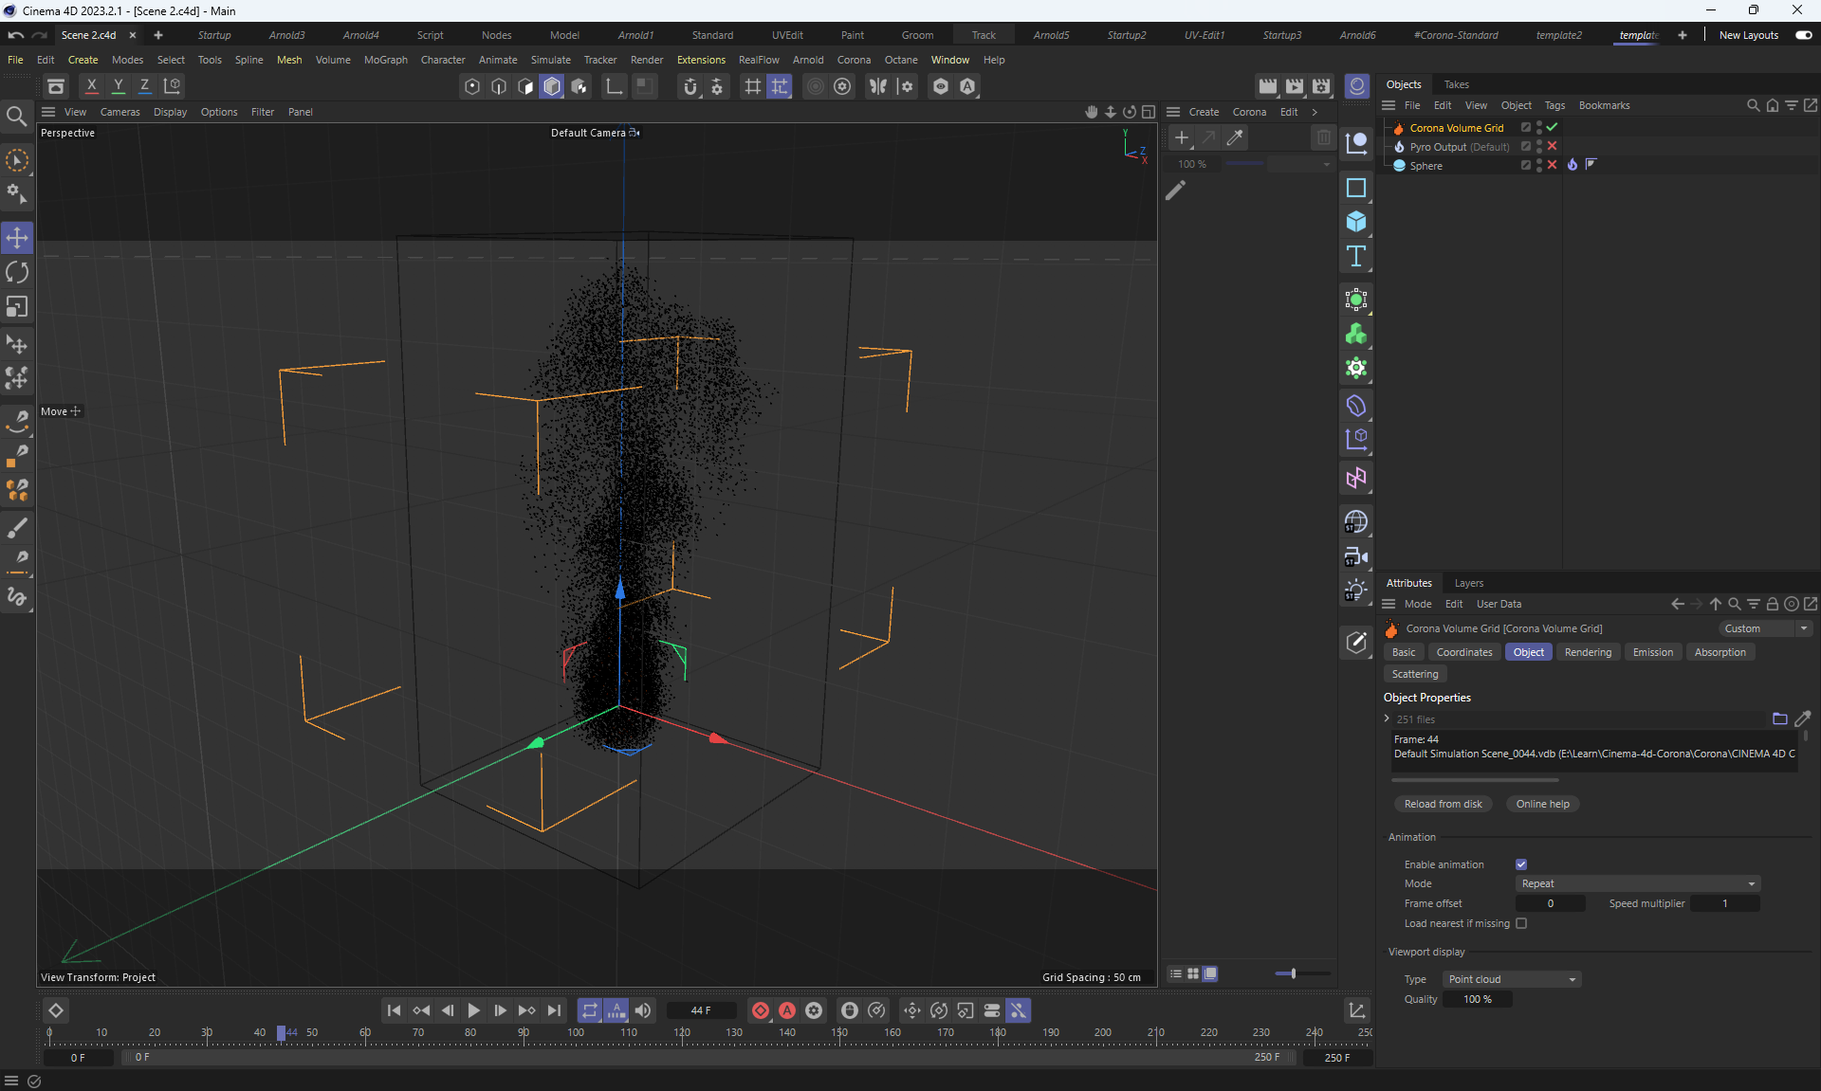Toggle the X-axis lock icon
This screenshot has width=1821, height=1091.
(x=92, y=86)
